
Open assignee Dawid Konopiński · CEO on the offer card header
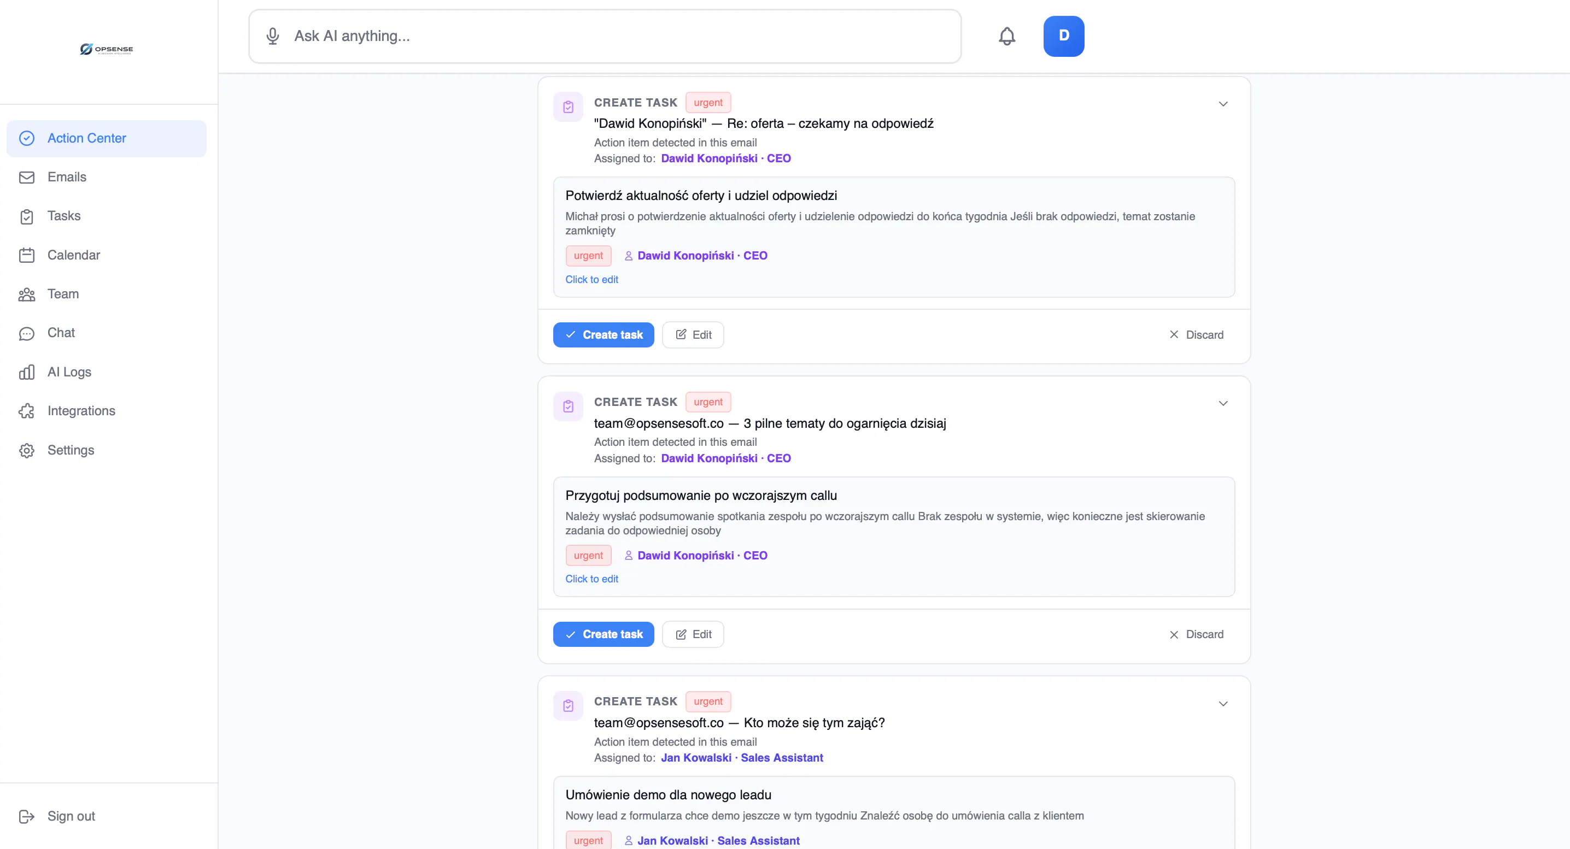726,158
